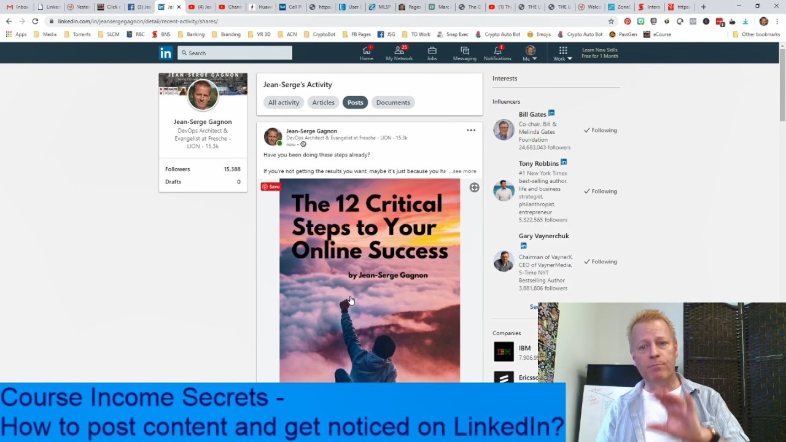Viewport: 786px width, 442px height.
Task: Open LinkedIn Home icon
Action: click(x=367, y=53)
